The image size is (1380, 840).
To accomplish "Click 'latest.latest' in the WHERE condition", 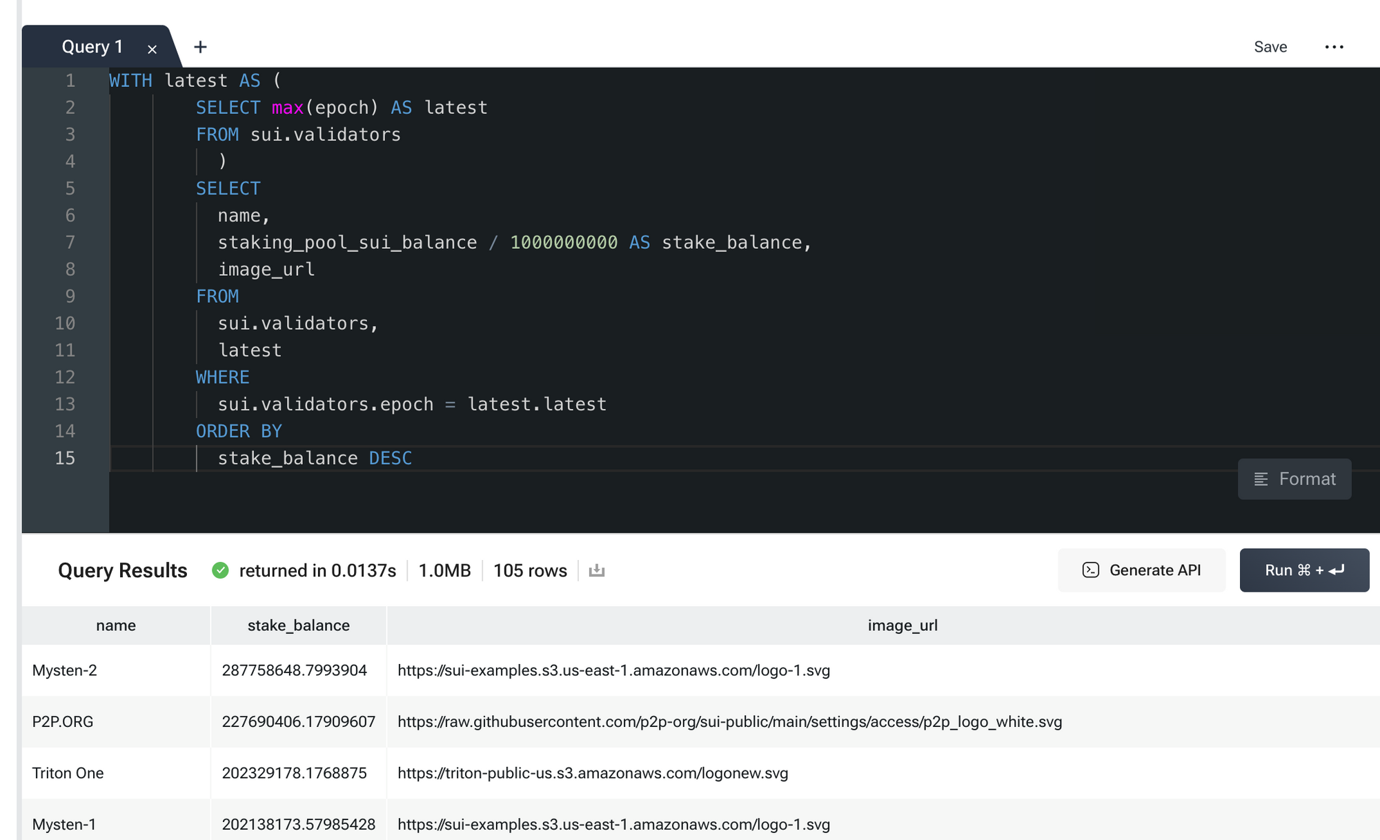I will (537, 404).
